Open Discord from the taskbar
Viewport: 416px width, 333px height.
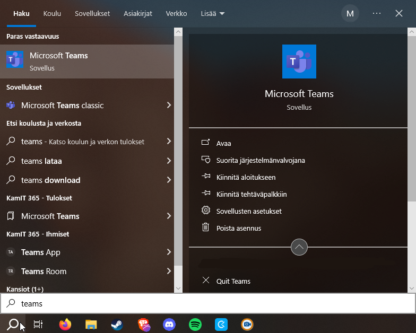[x=169, y=325]
